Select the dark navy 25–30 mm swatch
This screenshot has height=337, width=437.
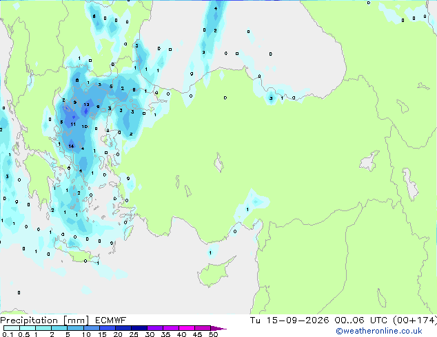pos(139,328)
